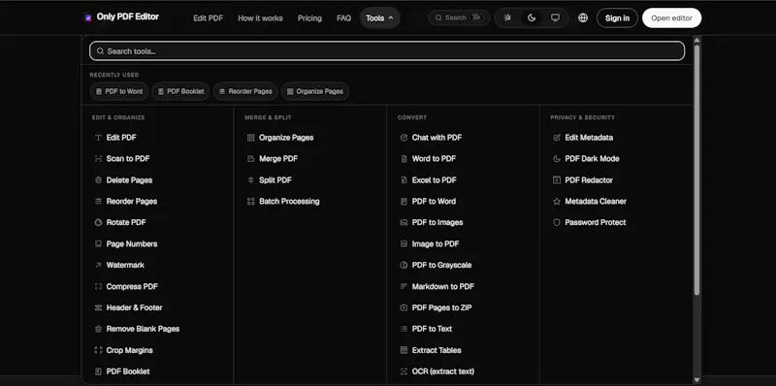Click the Edit Metadata icon

coord(557,138)
